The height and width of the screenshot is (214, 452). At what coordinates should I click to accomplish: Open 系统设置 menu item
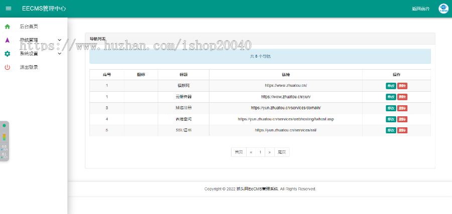click(29, 54)
